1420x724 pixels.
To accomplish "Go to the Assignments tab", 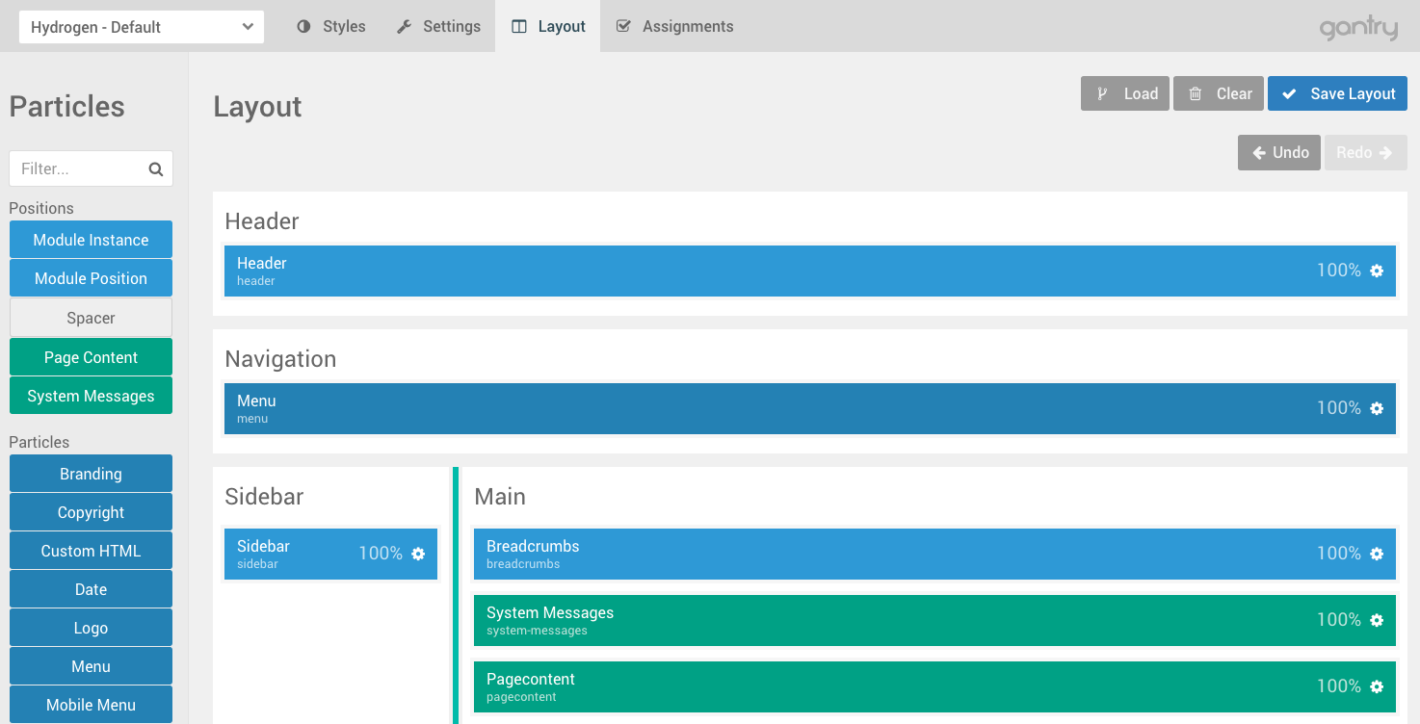I will pos(674,27).
